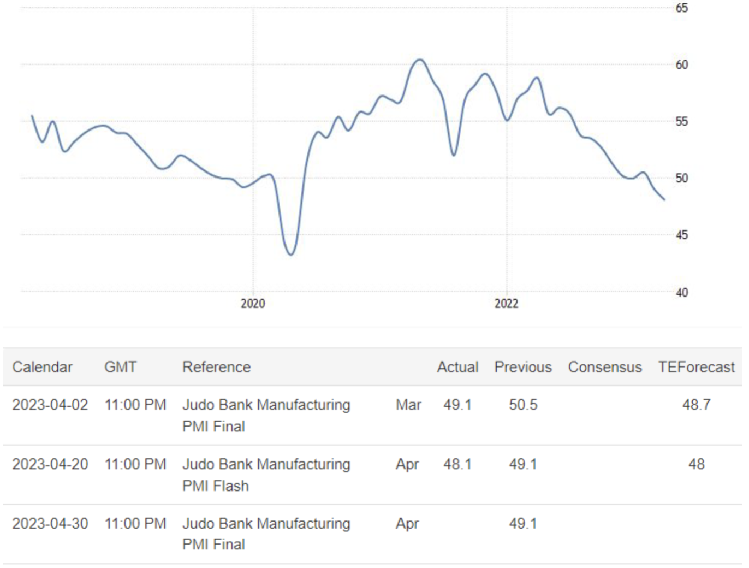Click the chart line's lowest dip in 2020
This screenshot has height=568, width=749.
tap(291, 255)
